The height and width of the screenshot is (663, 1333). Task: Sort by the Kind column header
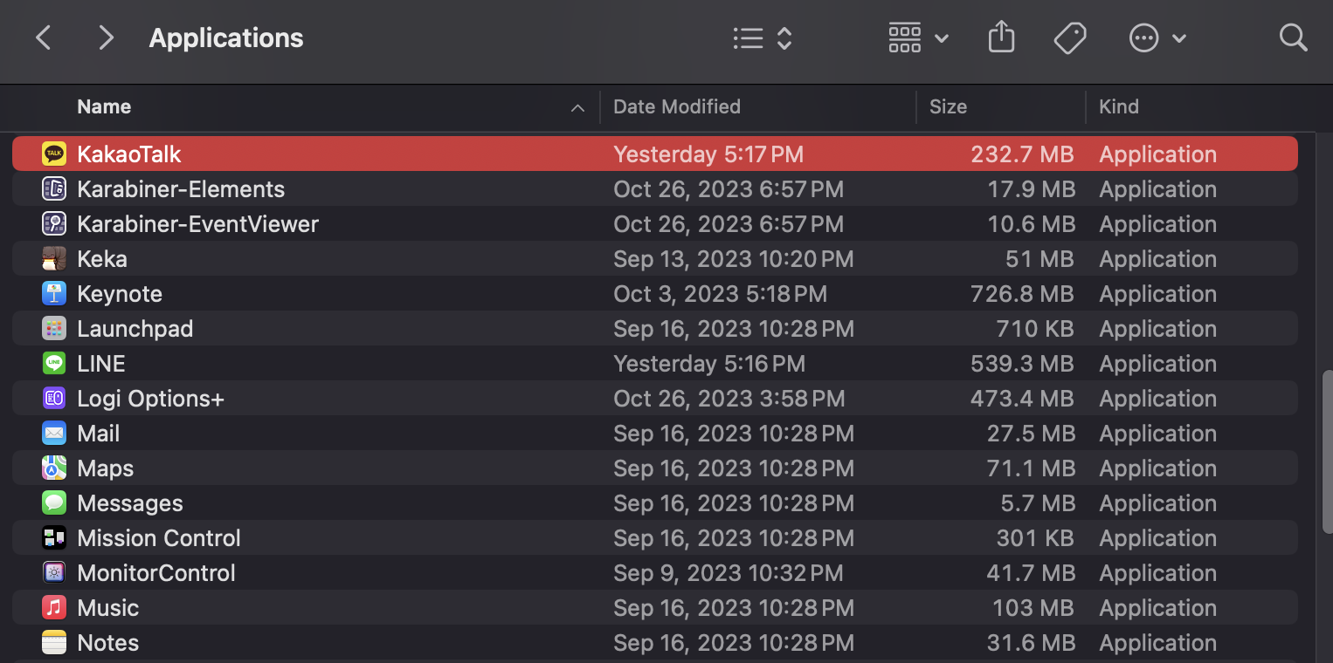(x=1119, y=106)
